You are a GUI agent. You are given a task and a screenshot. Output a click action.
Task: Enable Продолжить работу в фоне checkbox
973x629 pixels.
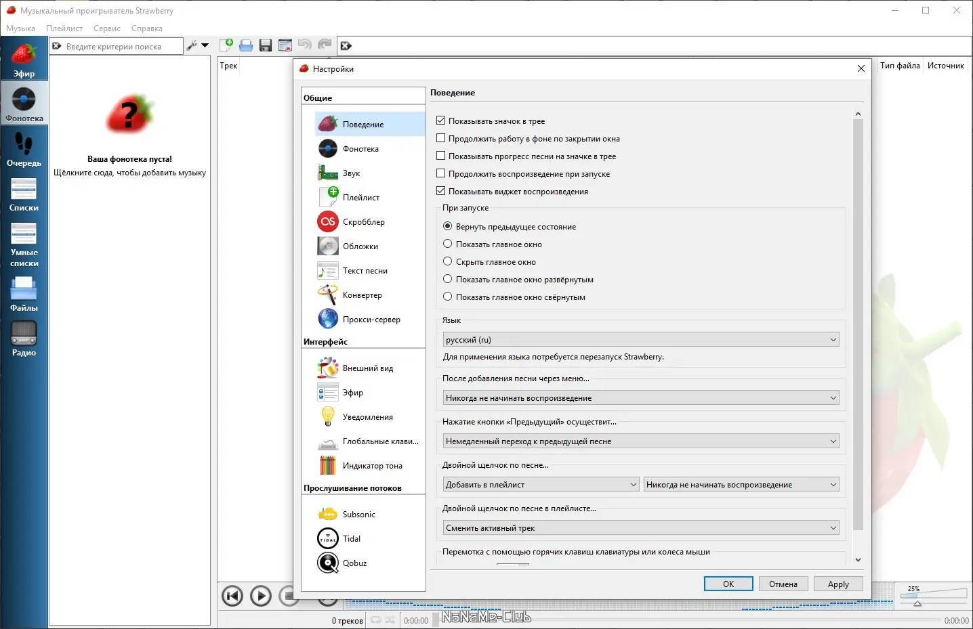click(441, 138)
